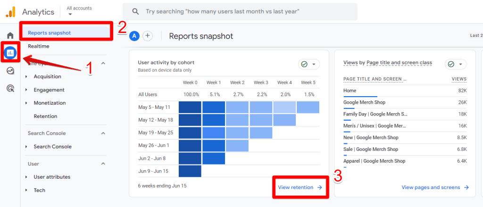The height and width of the screenshot is (207, 483).
Task: Click the User activity by cohort title
Action: coord(166,63)
